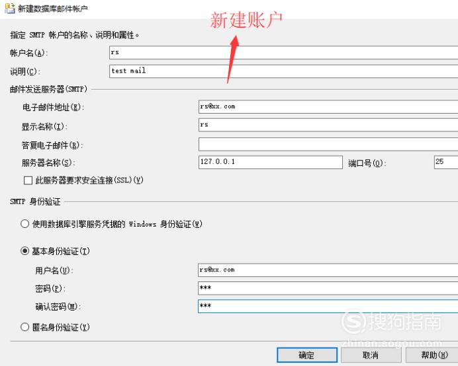458x366 pixels.
Task: Click the 新建数据库邮件帐户 window title
Action: [53, 9]
